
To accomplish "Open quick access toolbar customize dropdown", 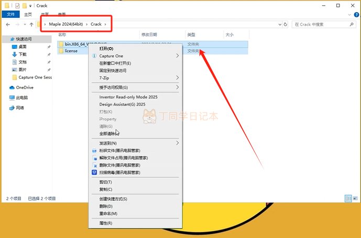I will (30, 6).
